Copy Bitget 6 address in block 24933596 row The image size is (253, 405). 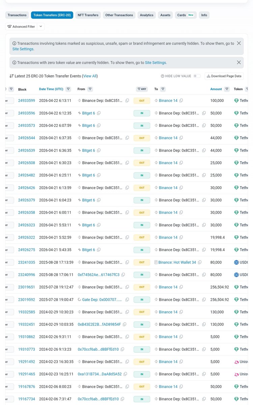click(99, 113)
